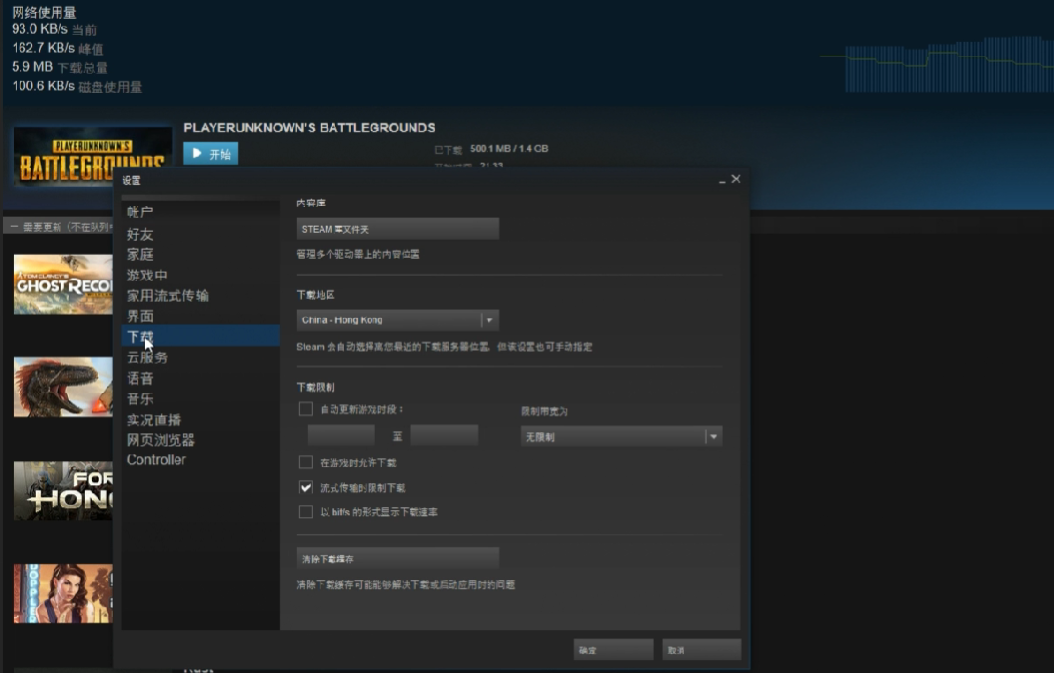Close the settings dialog with the X icon

coord(736,179)
